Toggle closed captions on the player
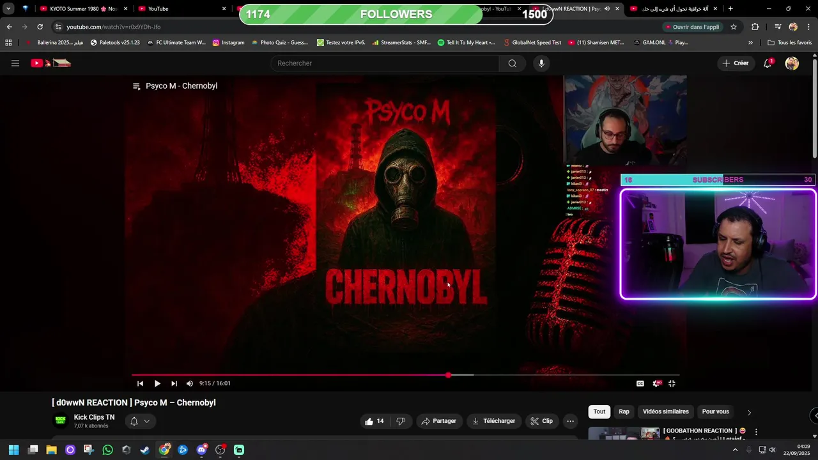The width and height of the screenshot is (818, 460). pos(640,383)
